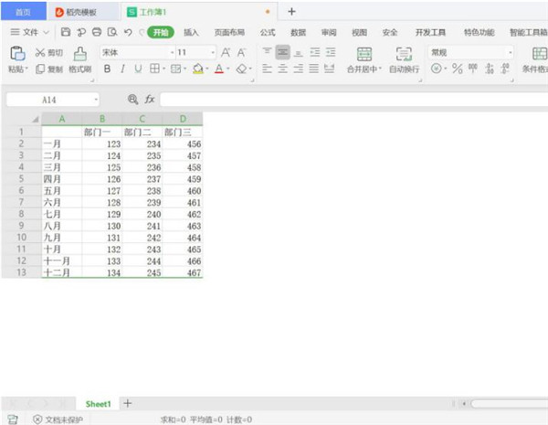The height and width of the screenshot is (425, 548).
Task: Open the font size dropdown showing 11
Action: 195,52
